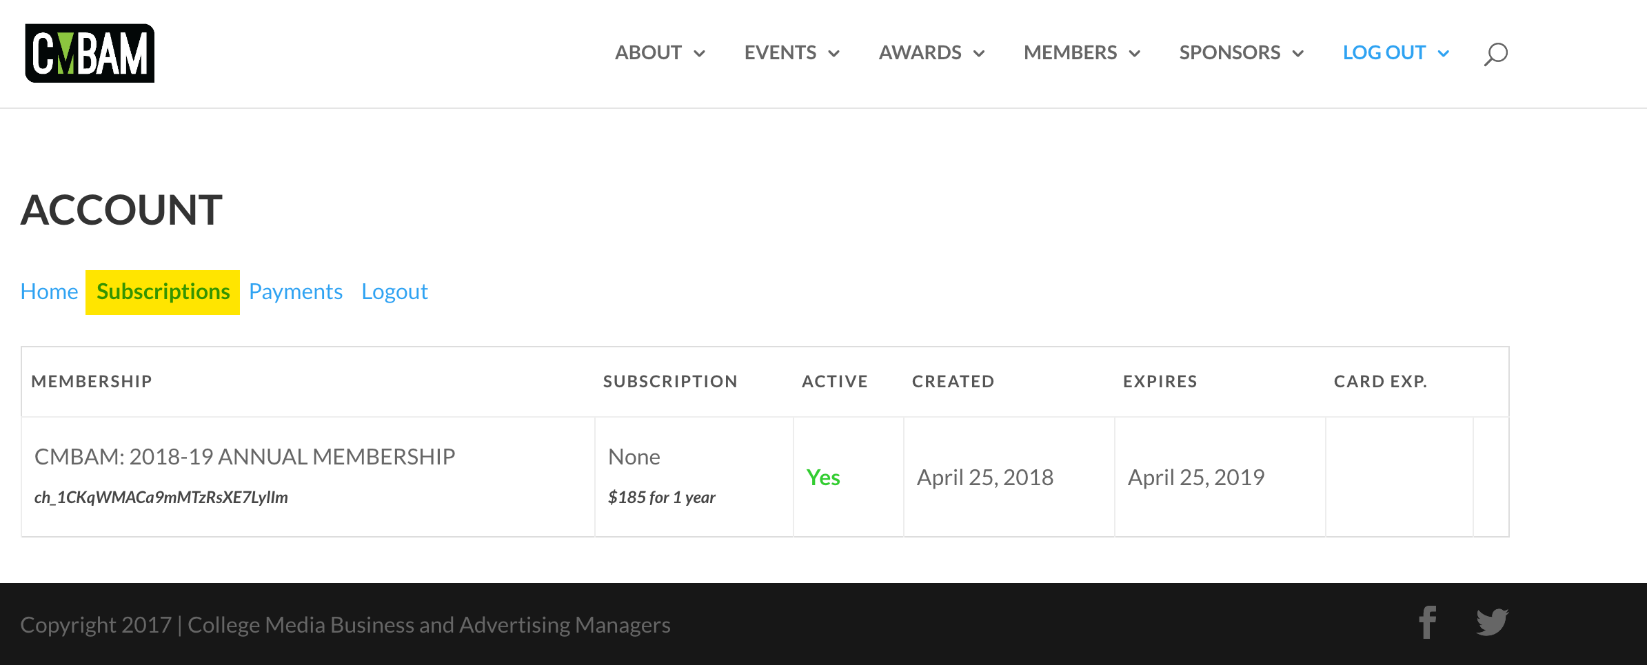1647x665 pixels.
Task: Expand the LOG OUT menu chevron
Action: [x=1444, y=54]
